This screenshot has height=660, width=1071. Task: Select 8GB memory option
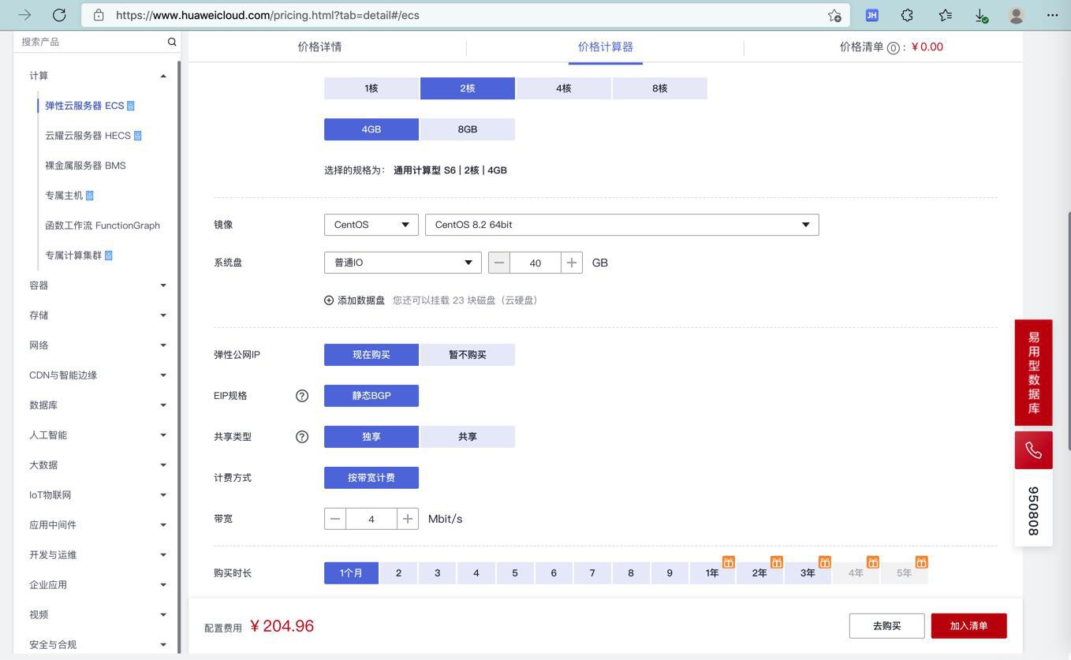468,129
